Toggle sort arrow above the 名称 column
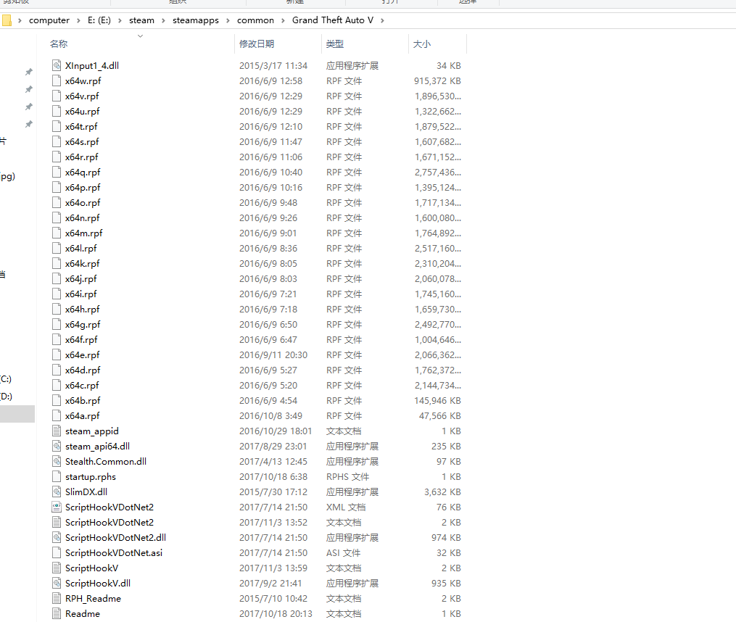Image resolution: width=736 pixels, height=622 pixels. click(x=140, y=36)
